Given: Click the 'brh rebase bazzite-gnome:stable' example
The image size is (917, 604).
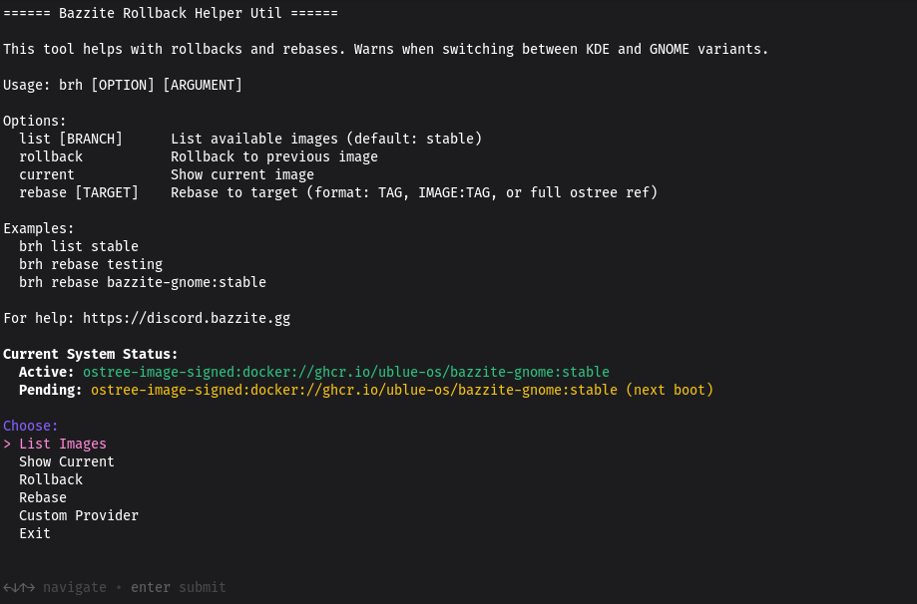Looking at the screenshot, I should click(143, 282).
